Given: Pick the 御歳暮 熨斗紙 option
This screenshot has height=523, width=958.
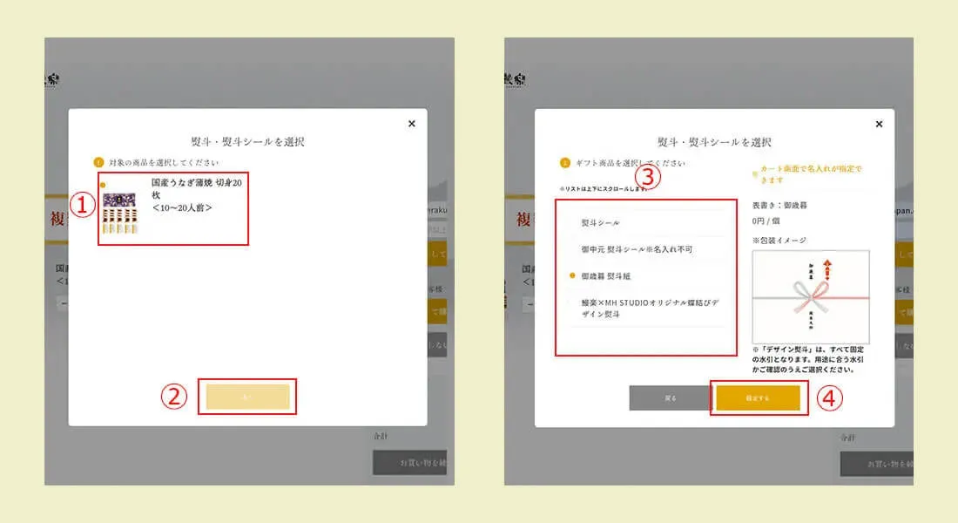Looking at the screenshot, I should [x=606, y=275].
